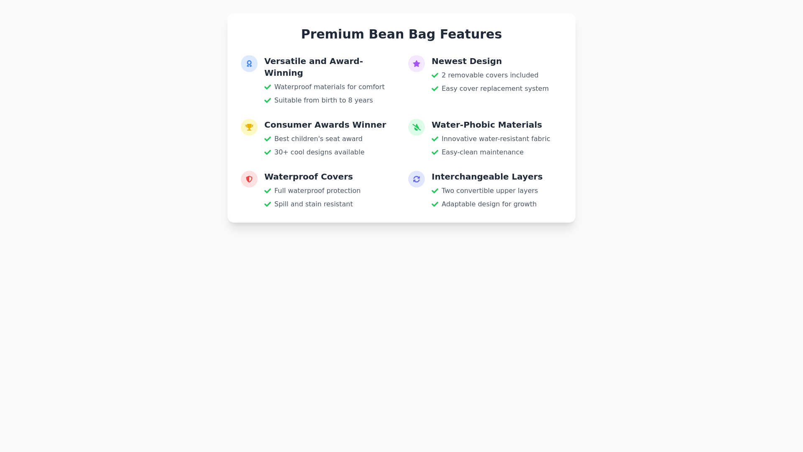
Task: Click the text 30+ cool designs available
Action: (x=319, y=152)
